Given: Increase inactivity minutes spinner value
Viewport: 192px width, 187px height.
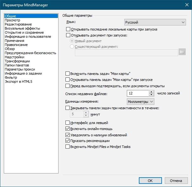Looking at the screenshot, I should click(86, 113).
